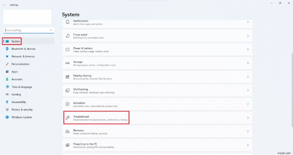The width and height of the screenshot is (293, 155).
Task: Expand the Troubleshoot chevron
Action: click(x=248, y=118)
